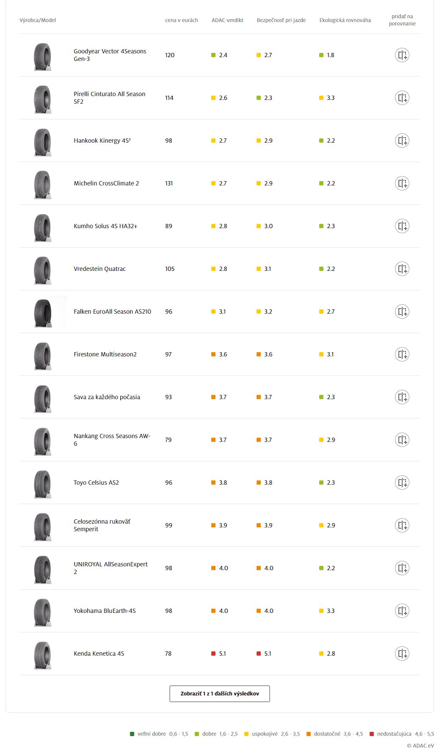This screenshot has height=753, width=442.
Task: Sort by ADAC-verdikt column header
Action: pos(227,20)
